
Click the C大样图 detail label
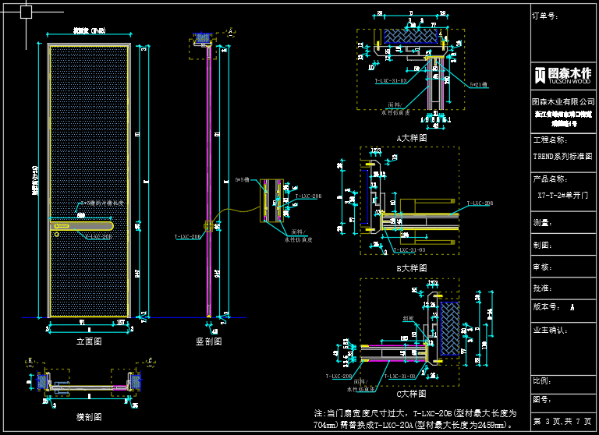pos(411,394)
